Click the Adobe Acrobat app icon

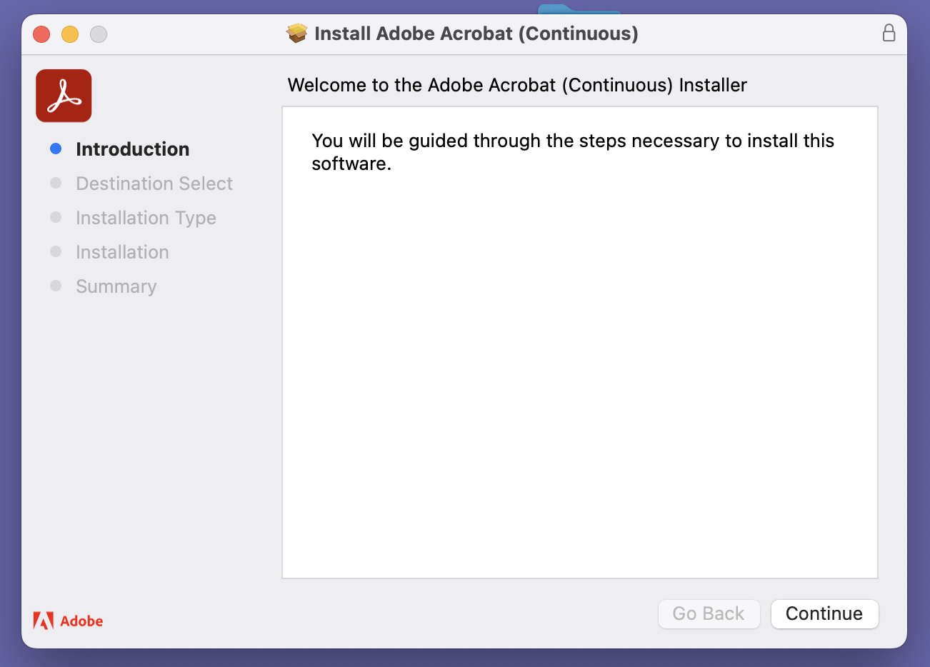tap(64, 95)
